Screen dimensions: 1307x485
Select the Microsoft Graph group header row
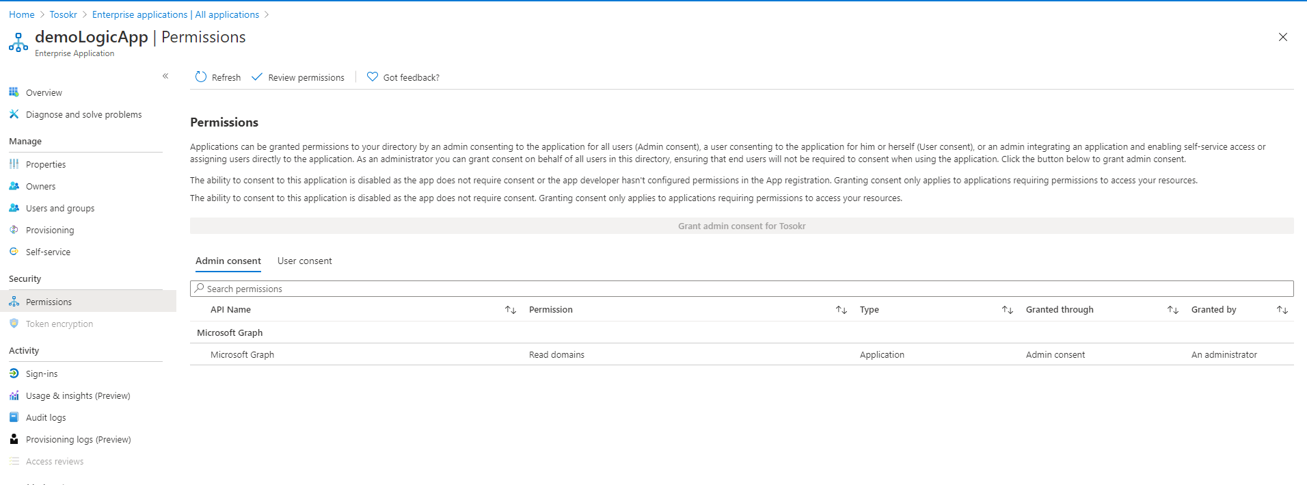pyautogui.click(x=742, y=332)
